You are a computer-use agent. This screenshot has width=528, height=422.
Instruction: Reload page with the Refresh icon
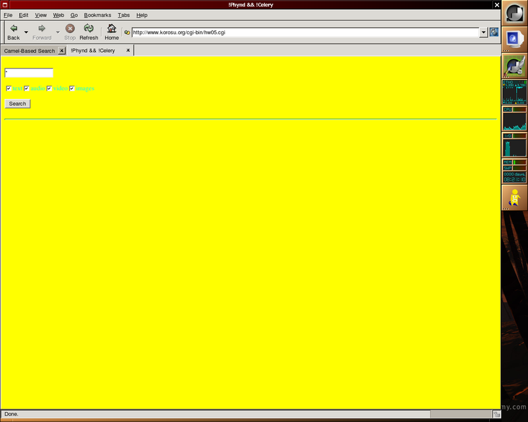[x=88, y=28]
